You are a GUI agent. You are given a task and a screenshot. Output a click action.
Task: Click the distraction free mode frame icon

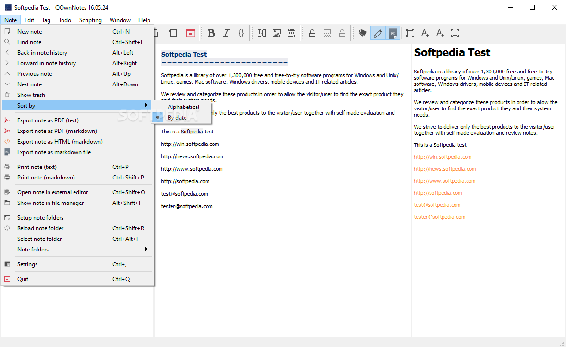tap(410, 33)
